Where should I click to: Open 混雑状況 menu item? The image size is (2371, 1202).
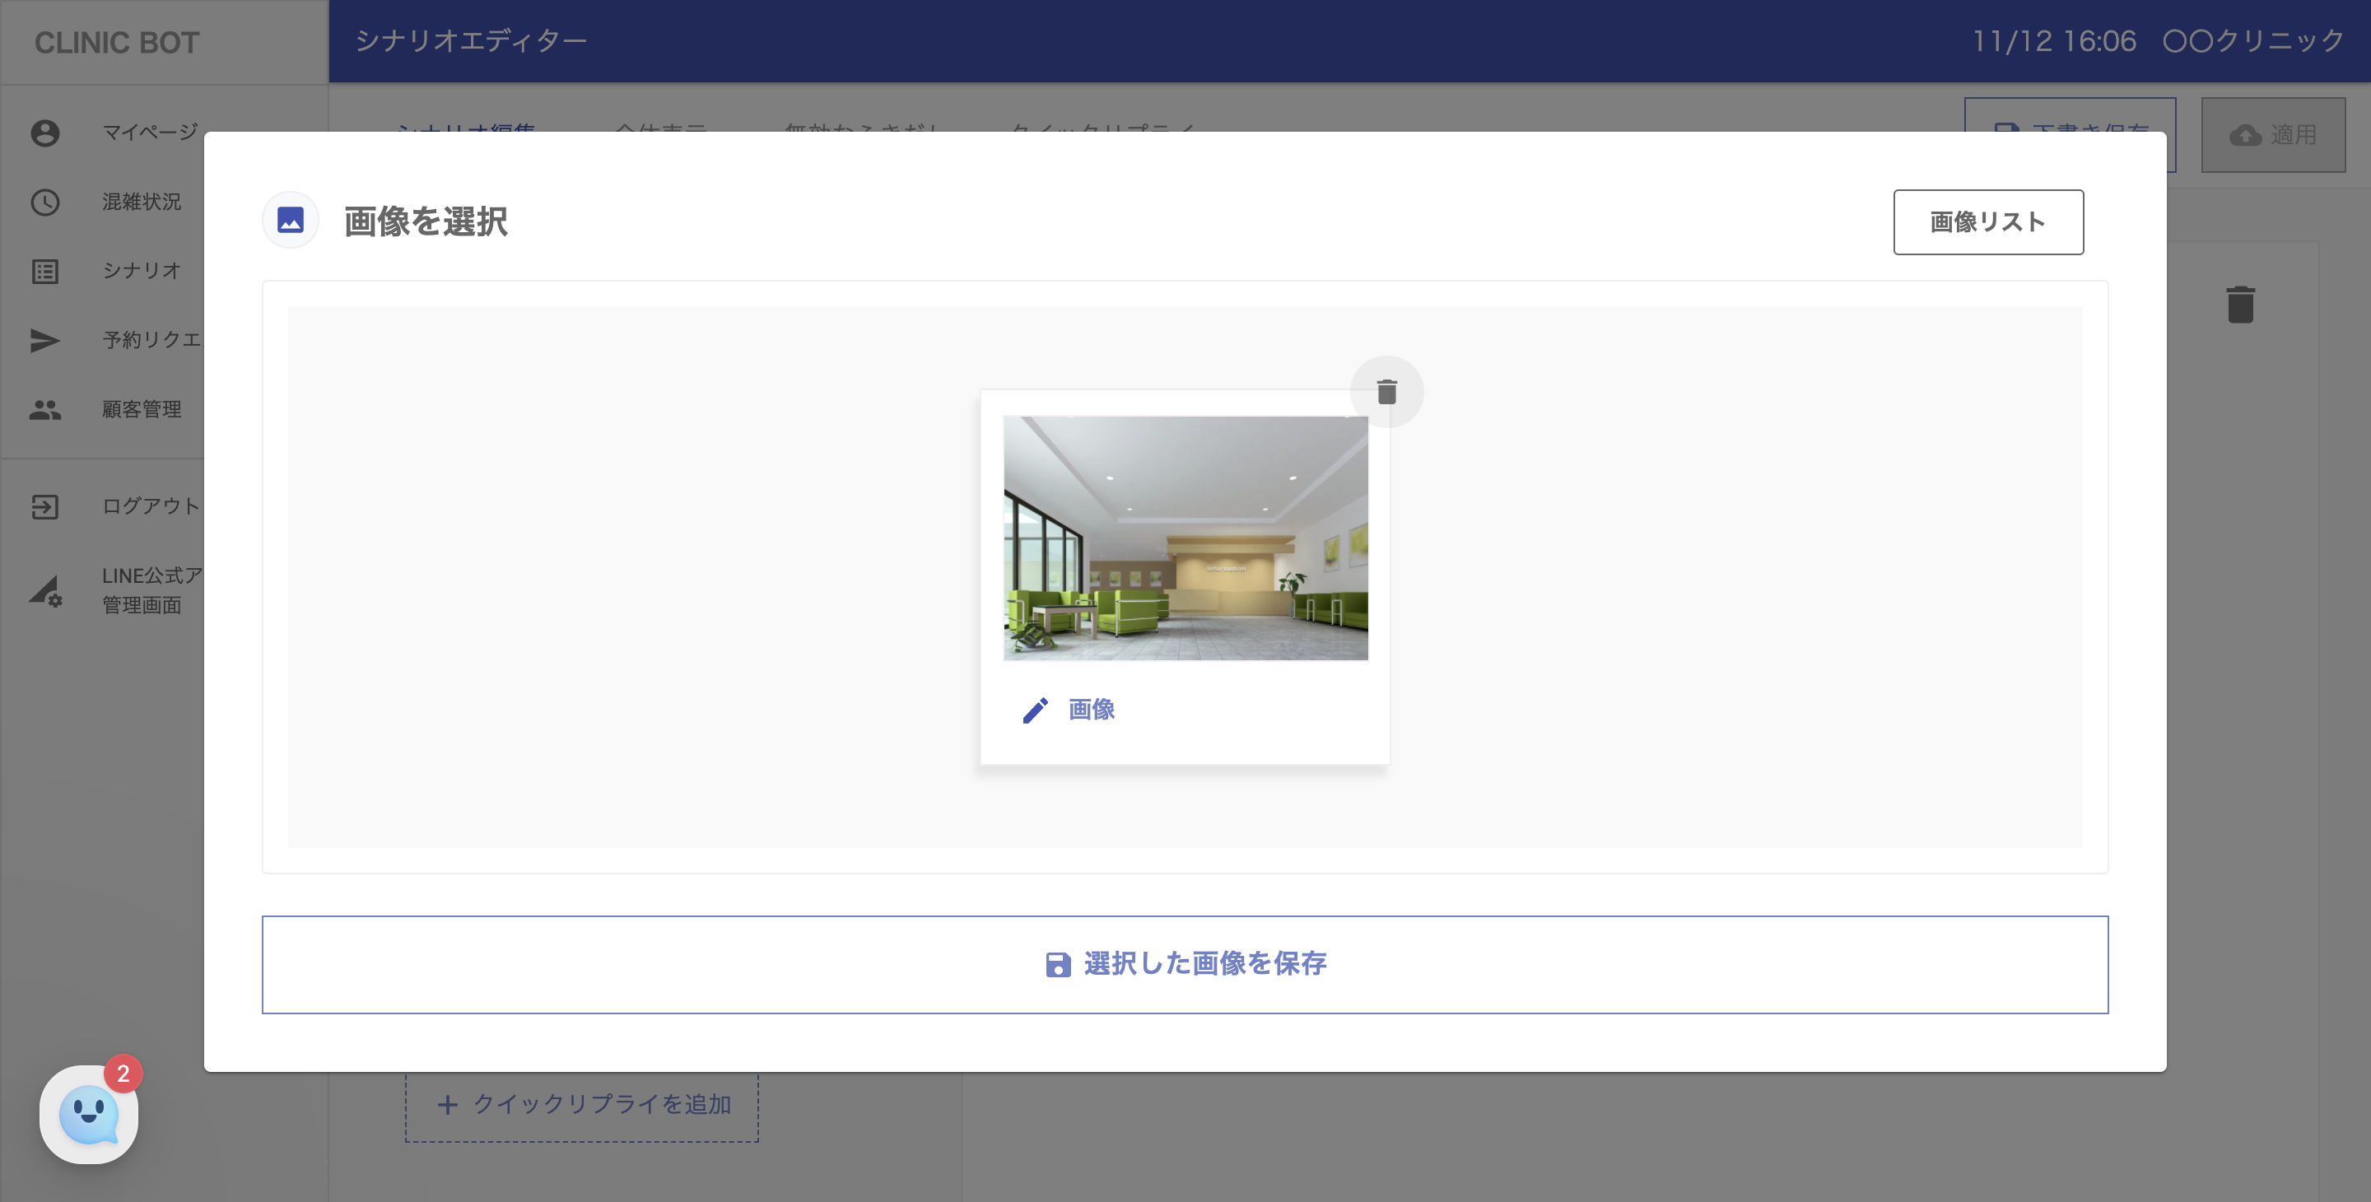click(142, 203)
